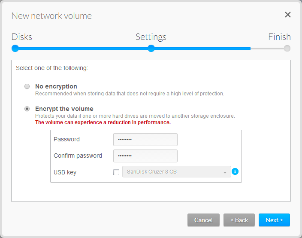This screenshot has width=302, height=238.
Task: Click the Cancel button
Action: click(x=203, y=220)
